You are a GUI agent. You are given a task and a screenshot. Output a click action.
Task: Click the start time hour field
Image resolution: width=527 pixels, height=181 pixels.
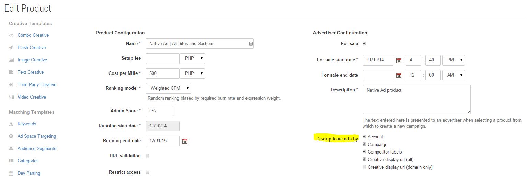click(413, 60)
